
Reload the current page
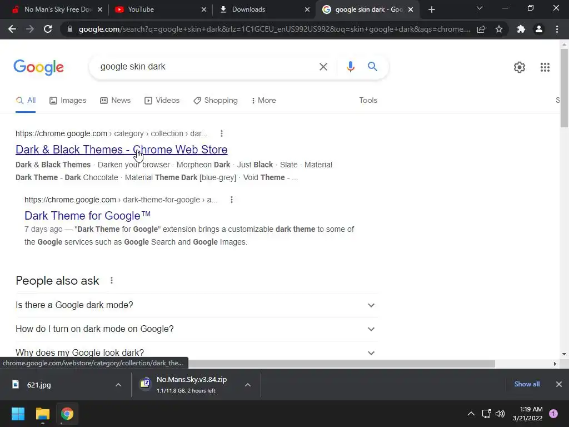tap(48, 29)
